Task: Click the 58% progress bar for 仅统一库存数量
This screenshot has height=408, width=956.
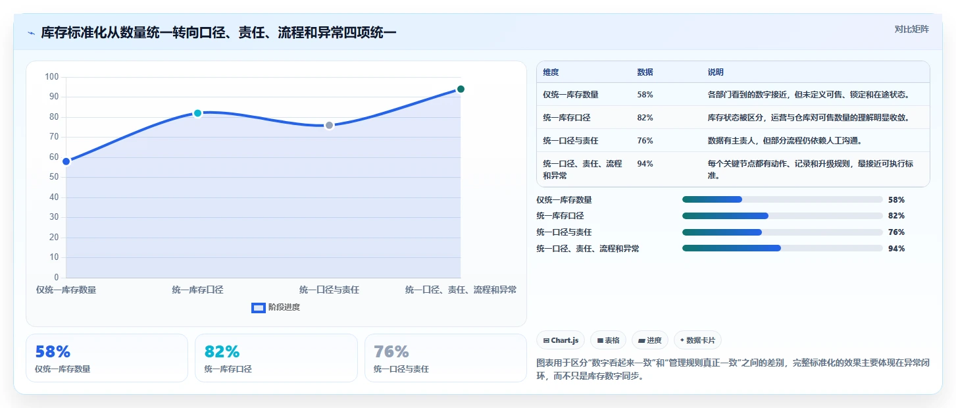Action: pos(782,199)
